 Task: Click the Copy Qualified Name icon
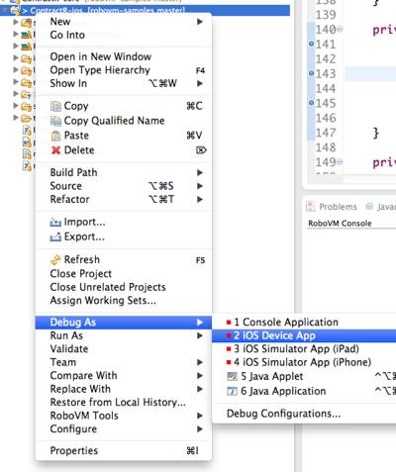click(55, 121)
